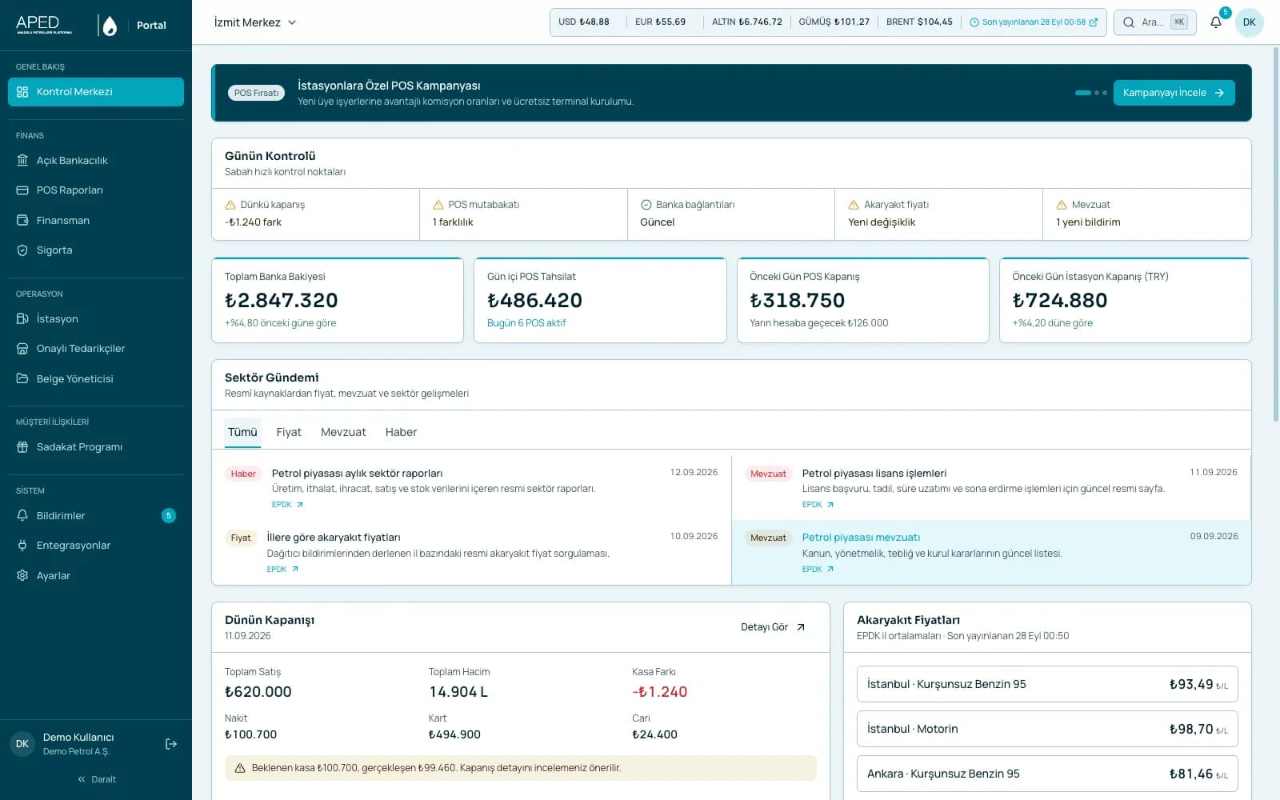Click the external link icon next to Son yayınlanan
The image size is (1280, 800).
pos(1094,22)
